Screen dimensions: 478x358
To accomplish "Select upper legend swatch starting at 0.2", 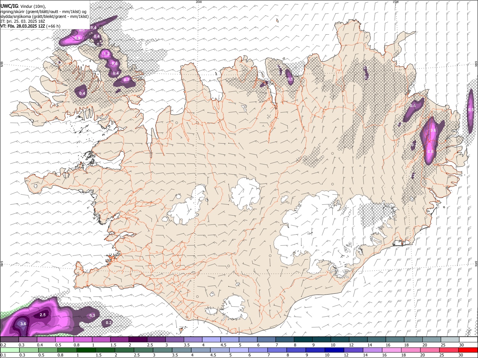I will (9, 340).
